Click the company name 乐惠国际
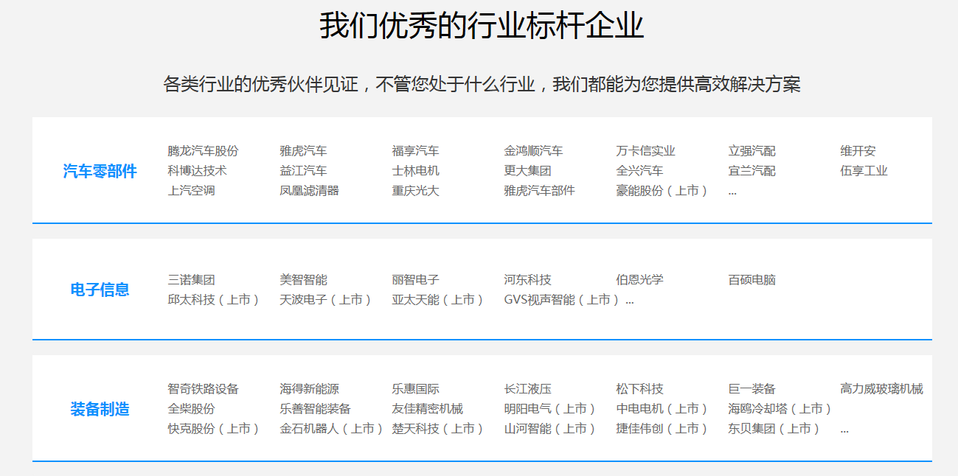Screen dimensions: 958x476 pos(416,389)
